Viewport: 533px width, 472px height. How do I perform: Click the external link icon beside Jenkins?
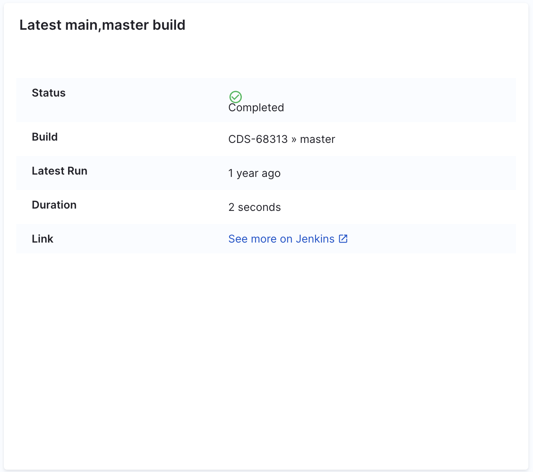click(343, 239)
